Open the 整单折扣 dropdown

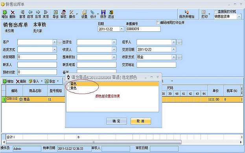114,57
